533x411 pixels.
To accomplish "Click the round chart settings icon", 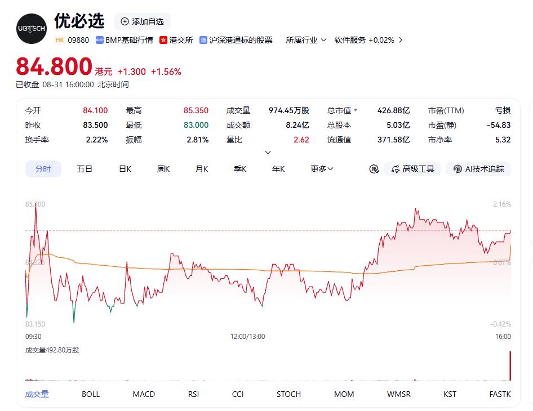I will pyautogui.click(x=374, y=169).
